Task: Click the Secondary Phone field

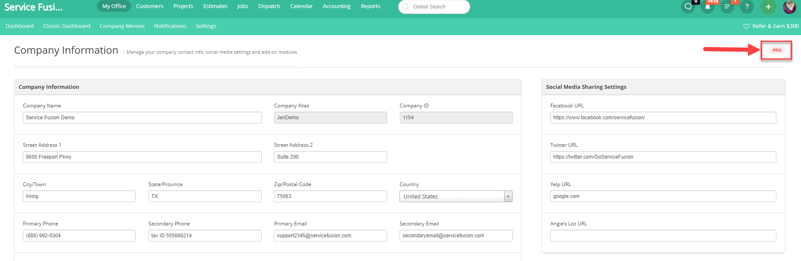Action: tap(205, 236)
